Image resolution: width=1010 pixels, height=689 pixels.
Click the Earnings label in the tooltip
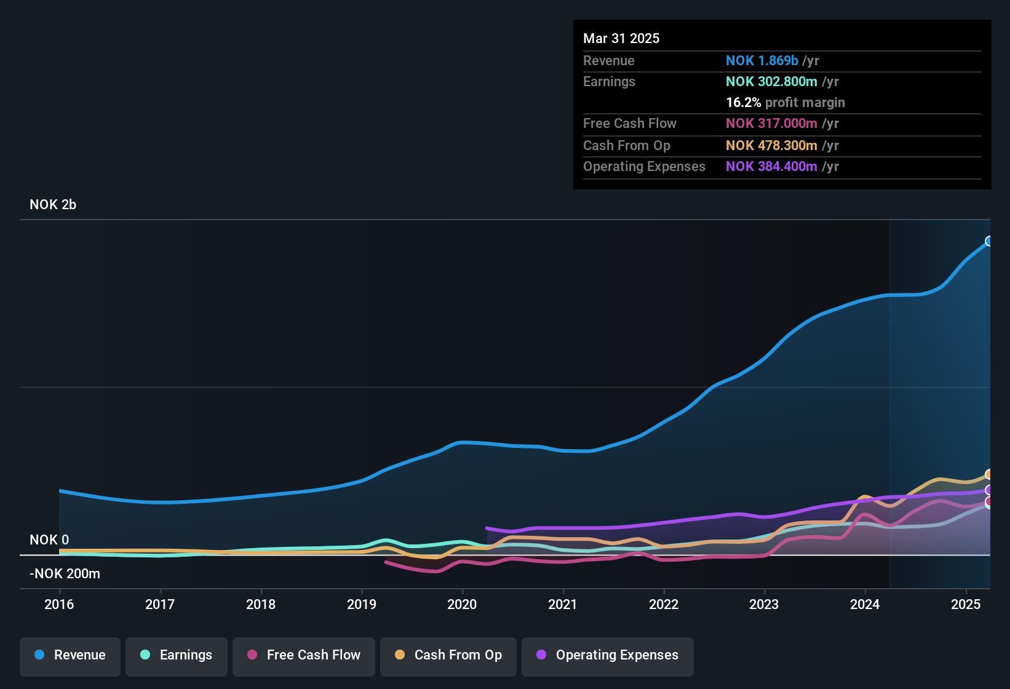point(609,81)
